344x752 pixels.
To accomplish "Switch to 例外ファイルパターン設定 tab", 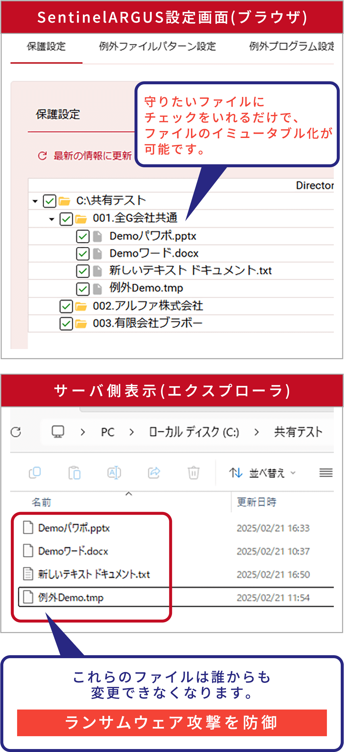I will click(x=157, y=46).
